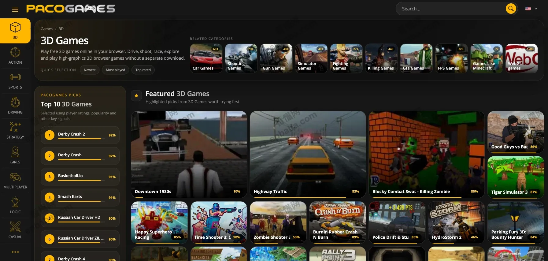Open the language flag dropdown
This screenshot has width=548, height=261.
click(x=531, y=9)
